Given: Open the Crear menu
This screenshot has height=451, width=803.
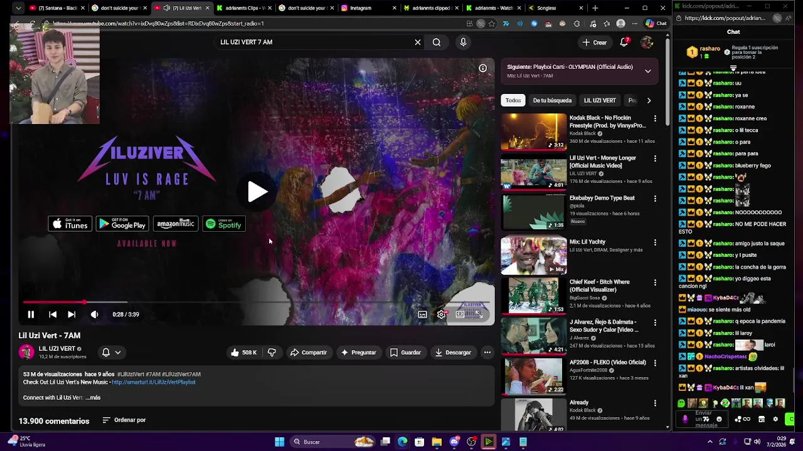Looking at the screenshot, I should coord(594,43).
